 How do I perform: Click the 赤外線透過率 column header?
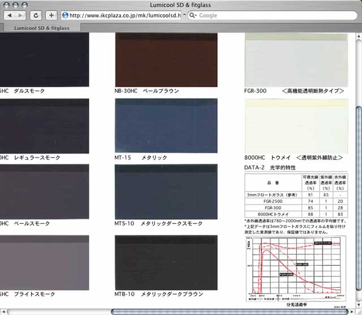pyautogui.click(x=341, y=182)
